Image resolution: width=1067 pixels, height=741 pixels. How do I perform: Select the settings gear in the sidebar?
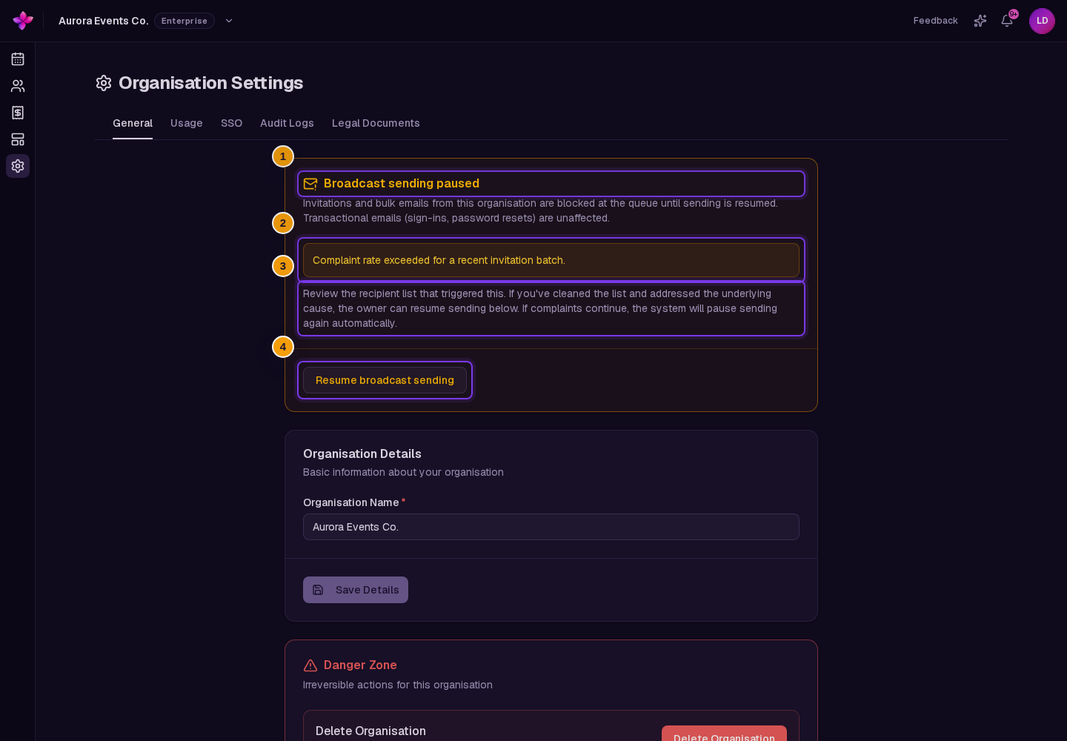[x=18, y=166]
